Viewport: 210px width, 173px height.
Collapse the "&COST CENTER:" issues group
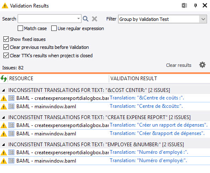3,90
